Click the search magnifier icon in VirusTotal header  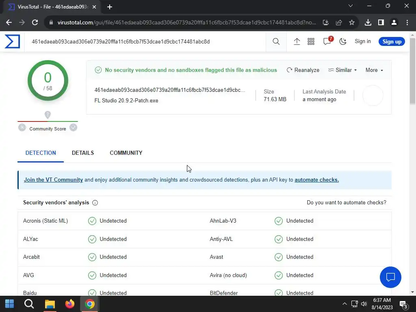(276, 41)
